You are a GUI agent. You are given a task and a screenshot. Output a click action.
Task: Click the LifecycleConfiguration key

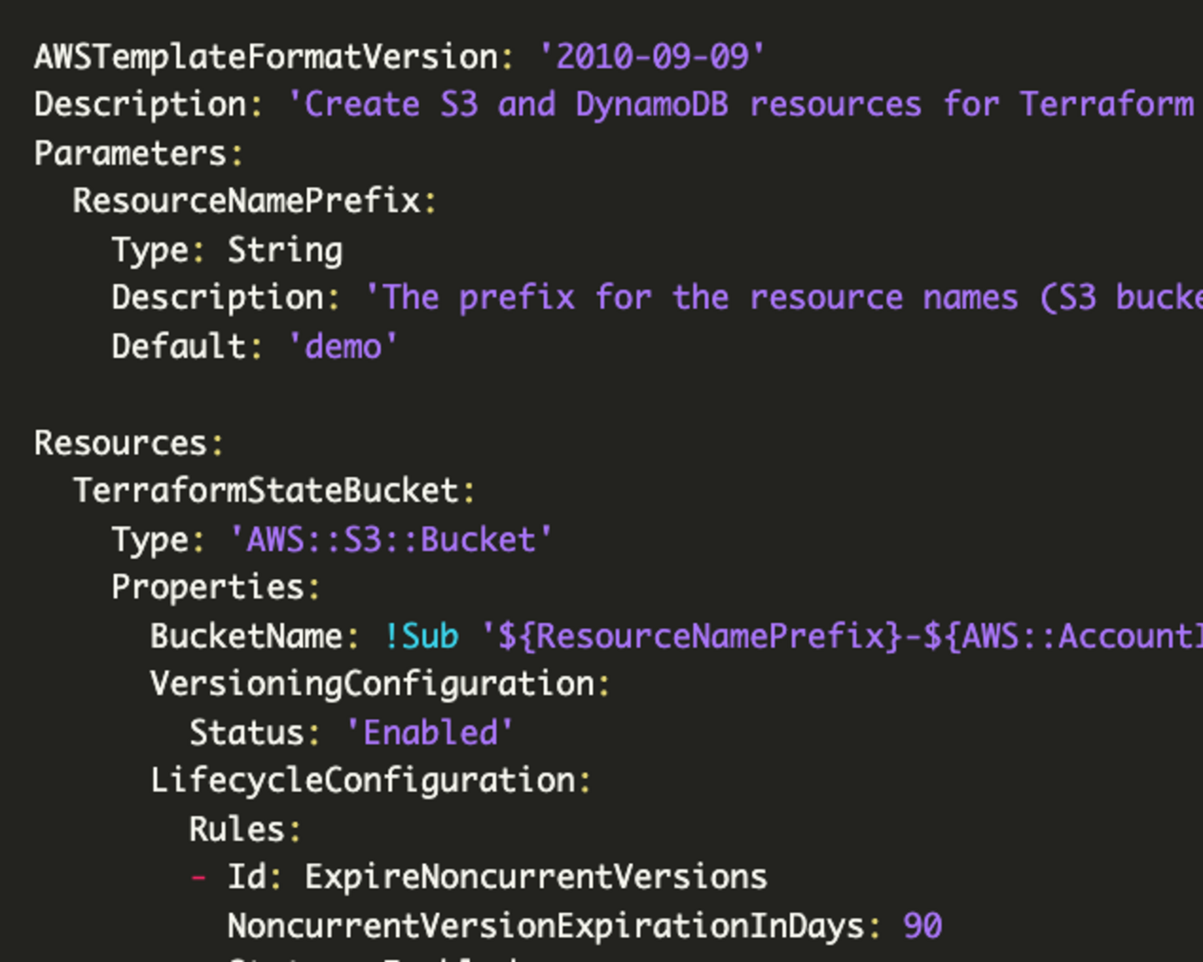pyautogui.click(x=364, y=781)
